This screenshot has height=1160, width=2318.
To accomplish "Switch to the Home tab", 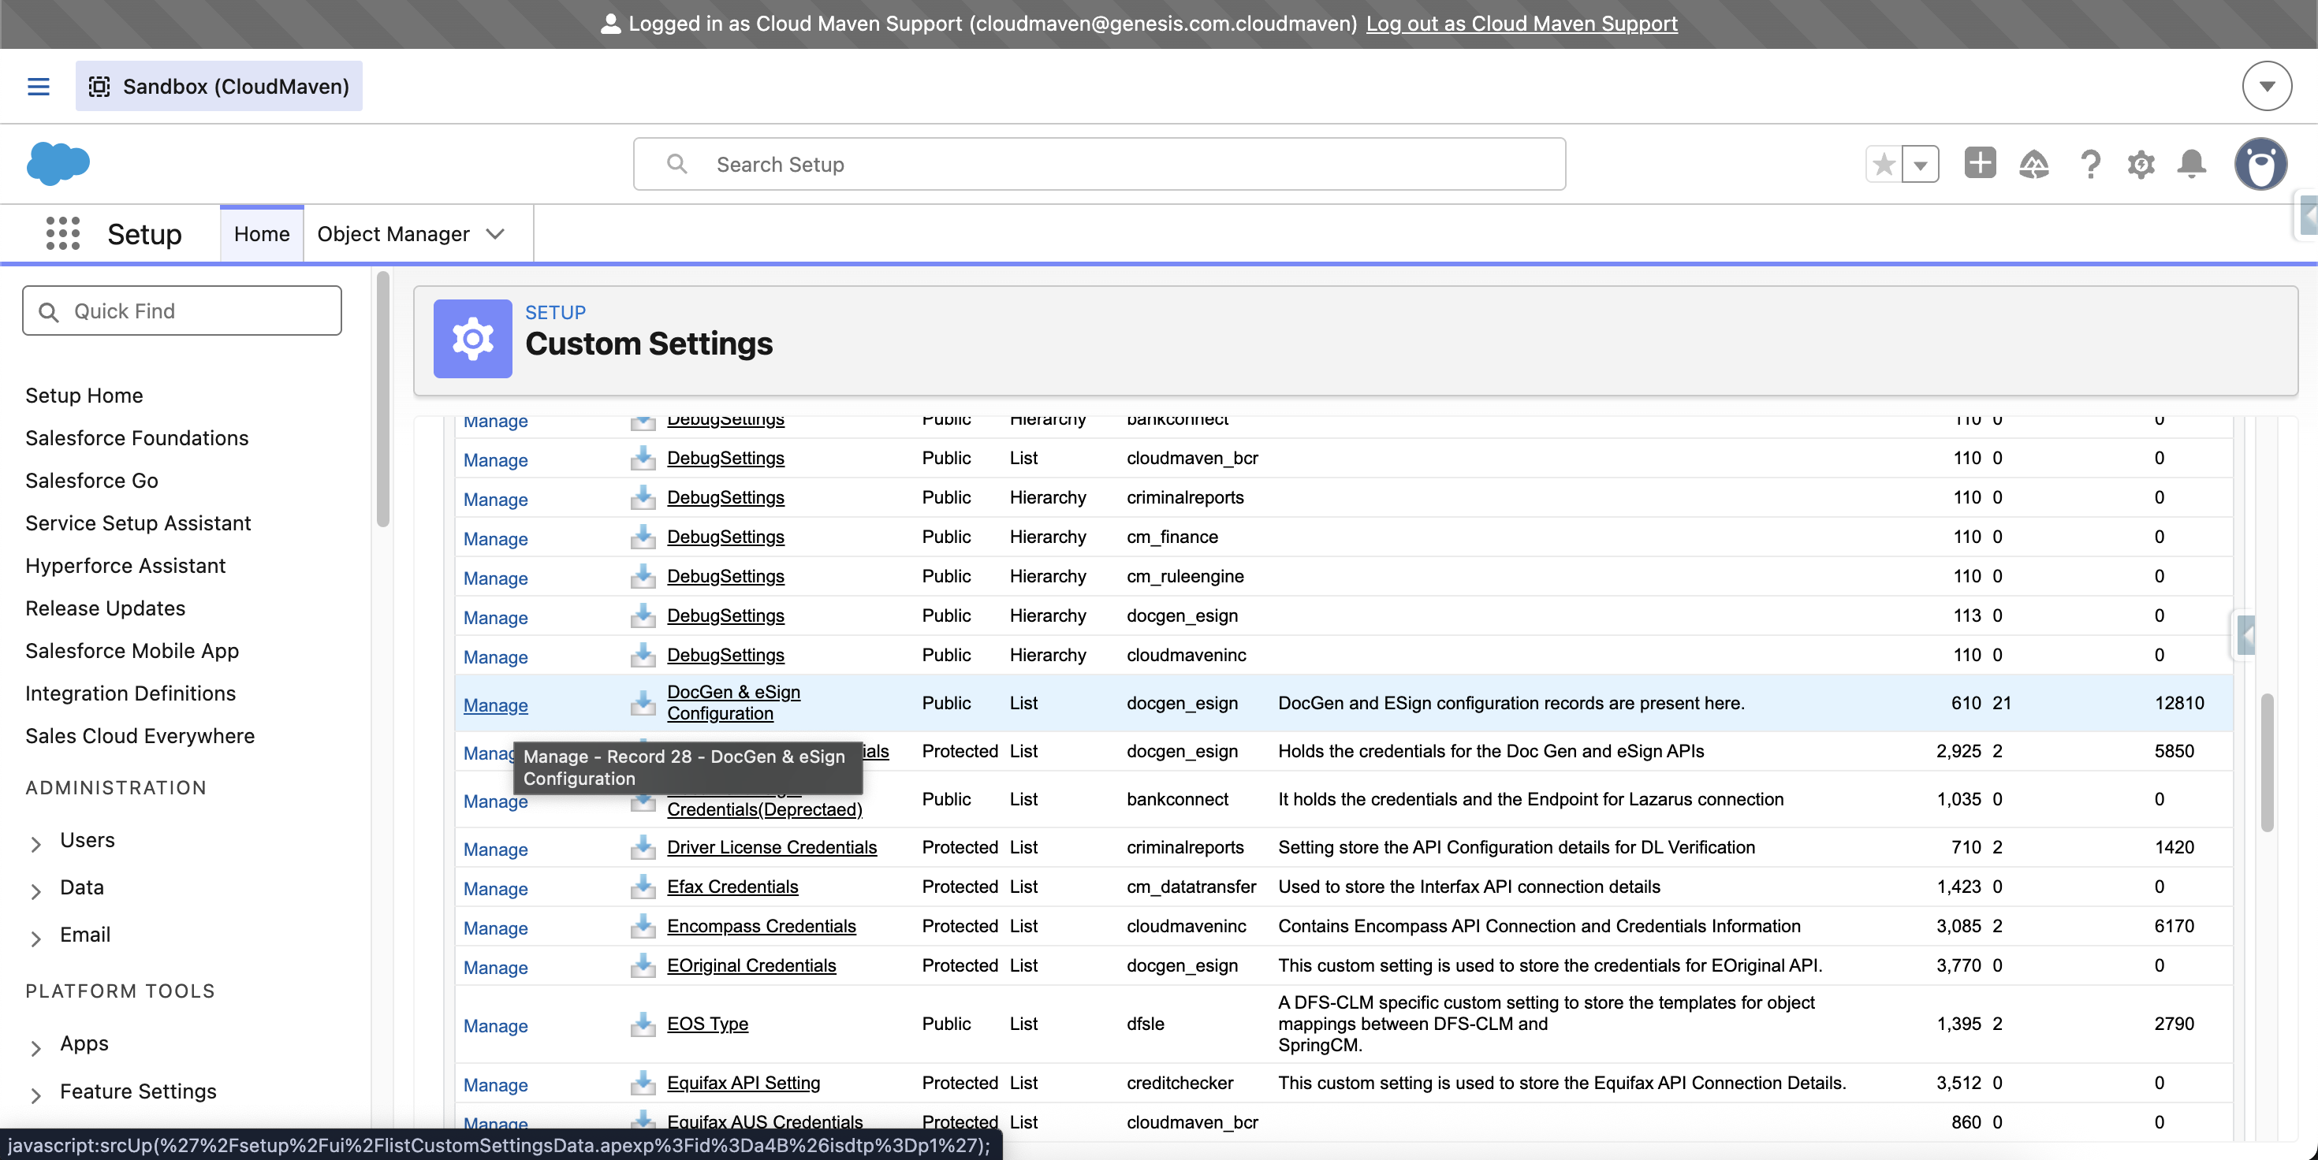I will tap(262, 234).
